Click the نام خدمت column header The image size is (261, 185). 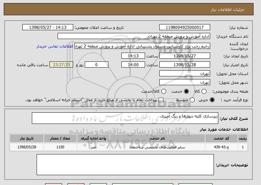[157, 138]
